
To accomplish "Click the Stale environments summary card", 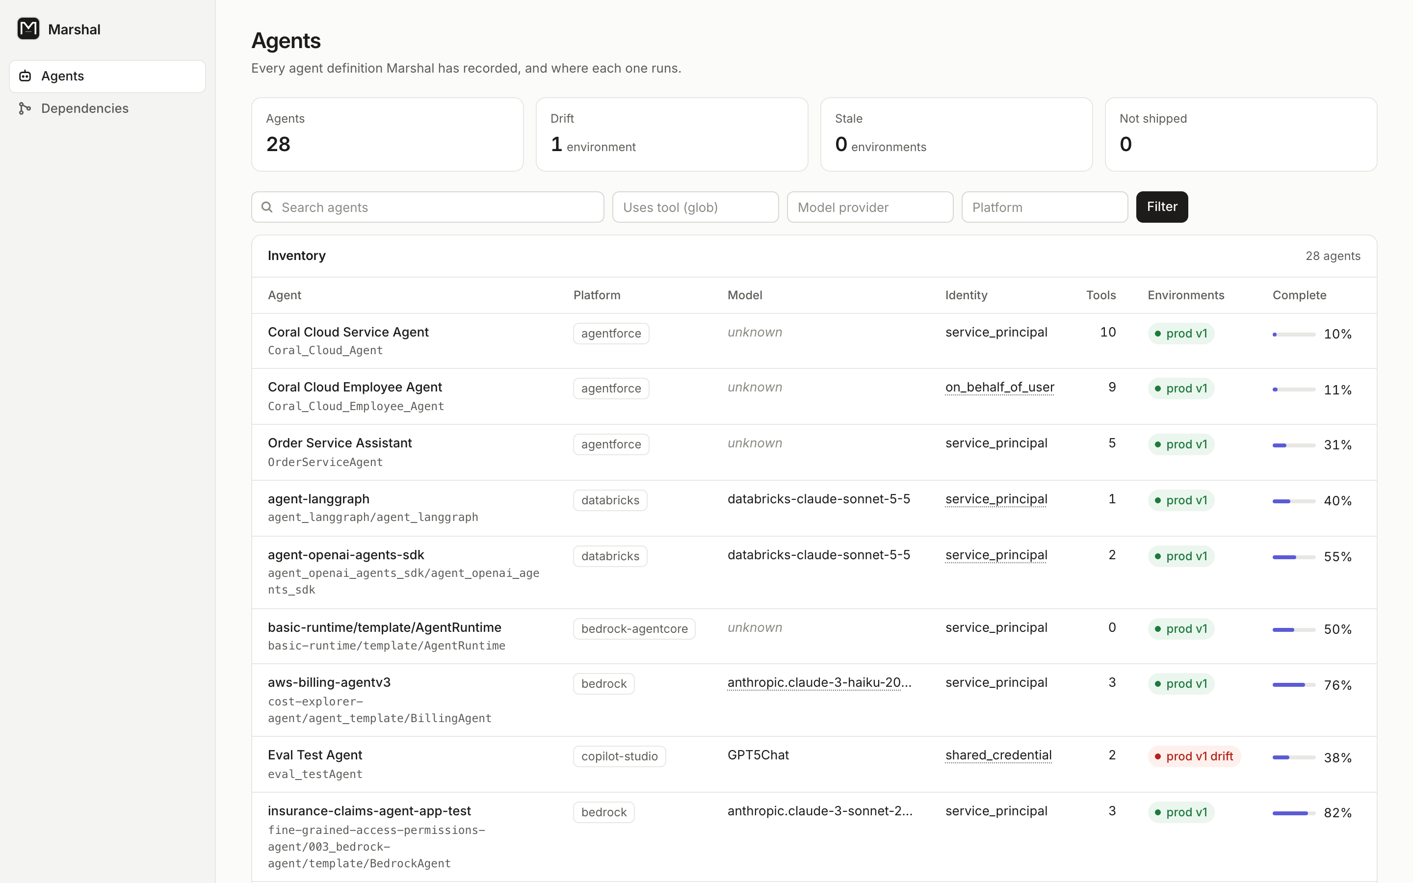I will click(956, 134).
